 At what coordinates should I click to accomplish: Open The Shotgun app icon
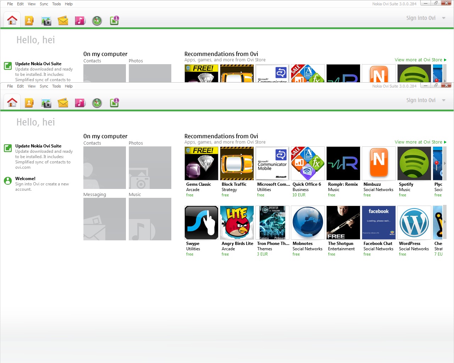click(343, 223)
